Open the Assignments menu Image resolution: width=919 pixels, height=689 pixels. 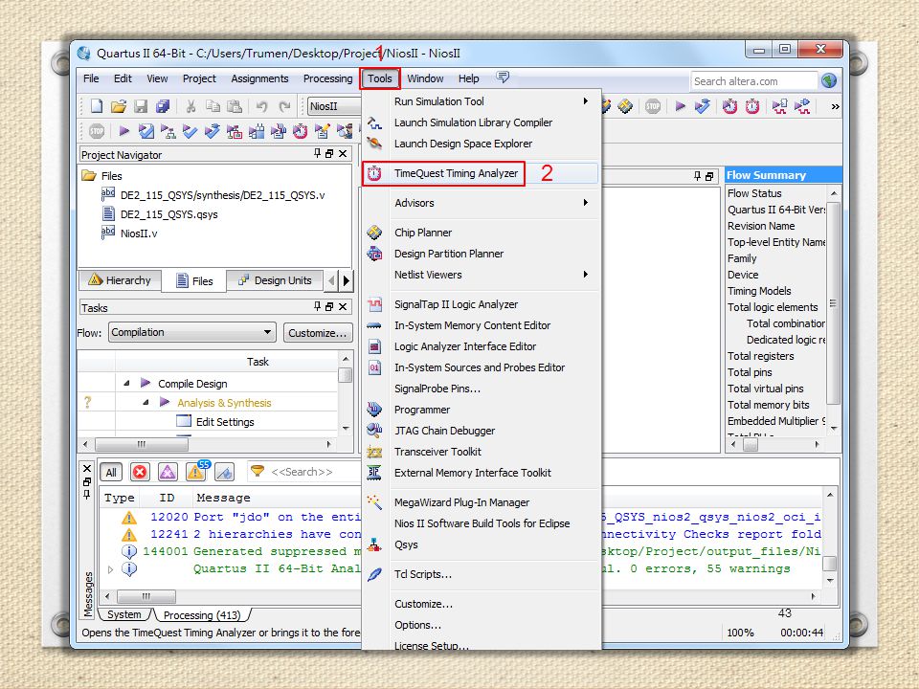click(x=259, y=78)
